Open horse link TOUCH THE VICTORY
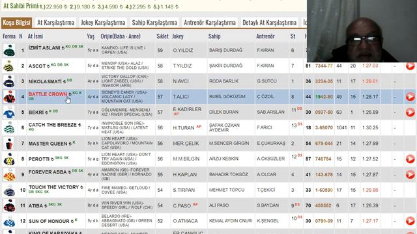Screen dimensions: 417x234 pyautogui.click(x=53, y=187)
